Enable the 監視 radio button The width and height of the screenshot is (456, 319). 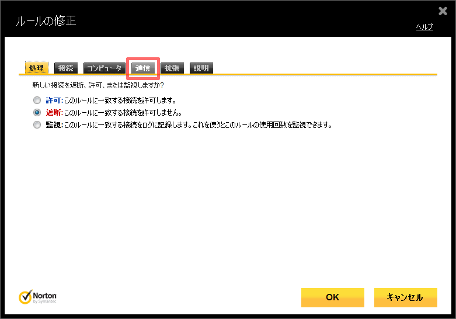(x=37, y=124)
